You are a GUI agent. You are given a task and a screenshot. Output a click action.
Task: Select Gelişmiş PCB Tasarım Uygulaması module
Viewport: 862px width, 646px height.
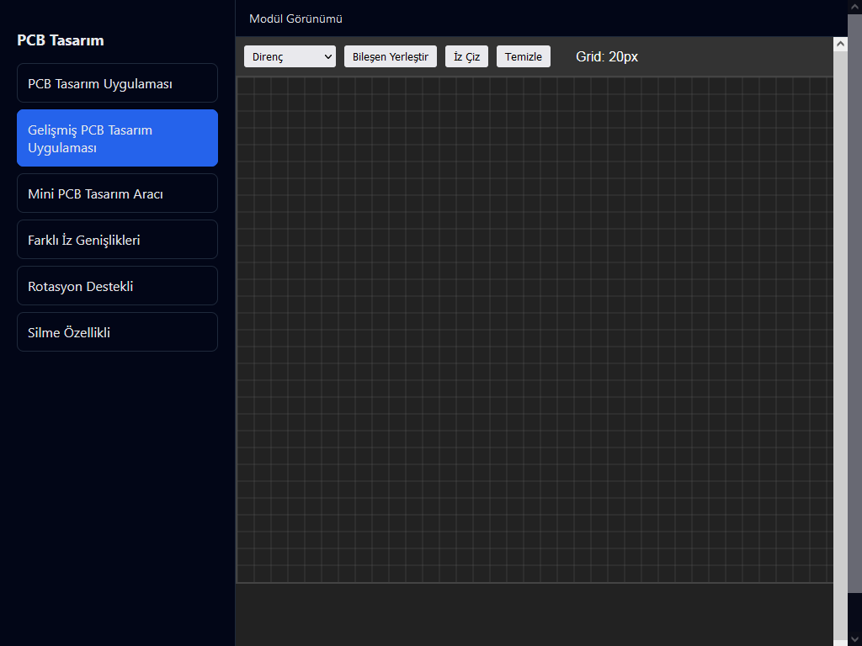(x=118, y=138)
